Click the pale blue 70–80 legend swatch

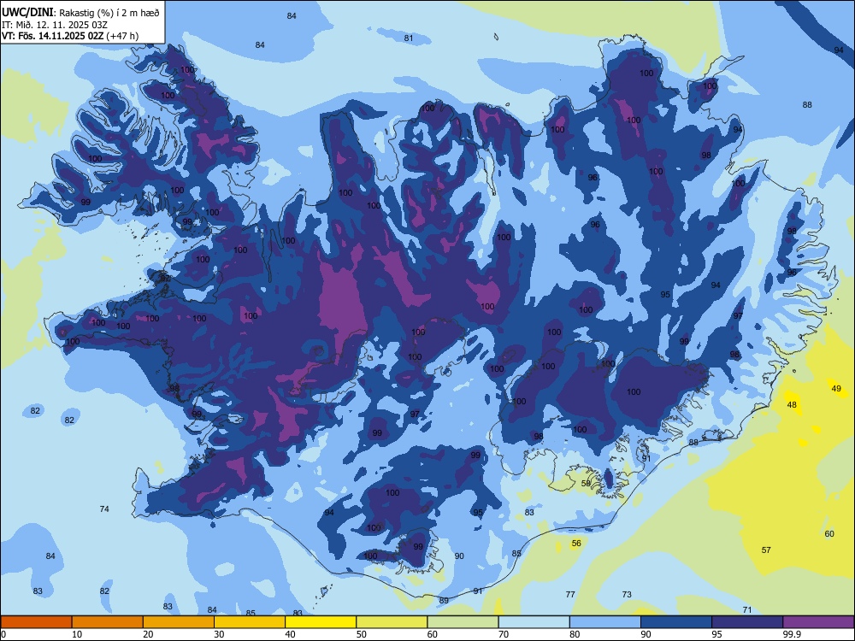[534, 622]
